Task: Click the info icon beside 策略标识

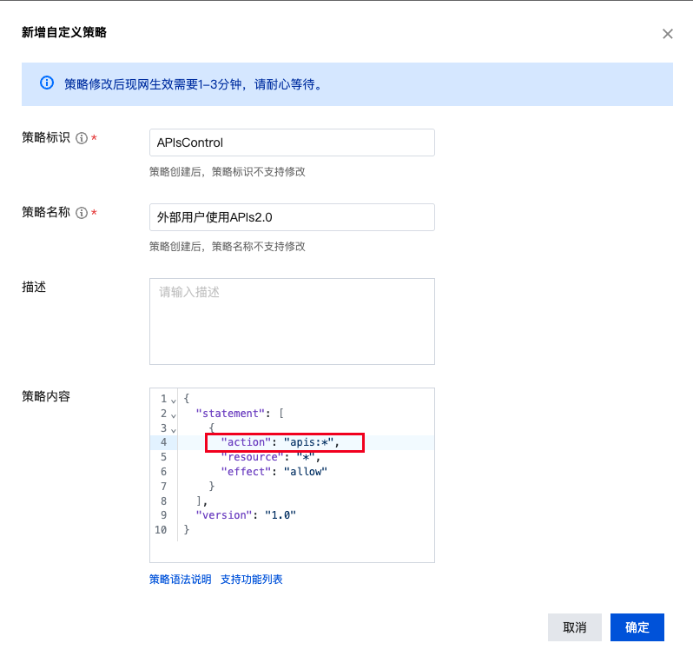Action: click(x=82, y=138)
